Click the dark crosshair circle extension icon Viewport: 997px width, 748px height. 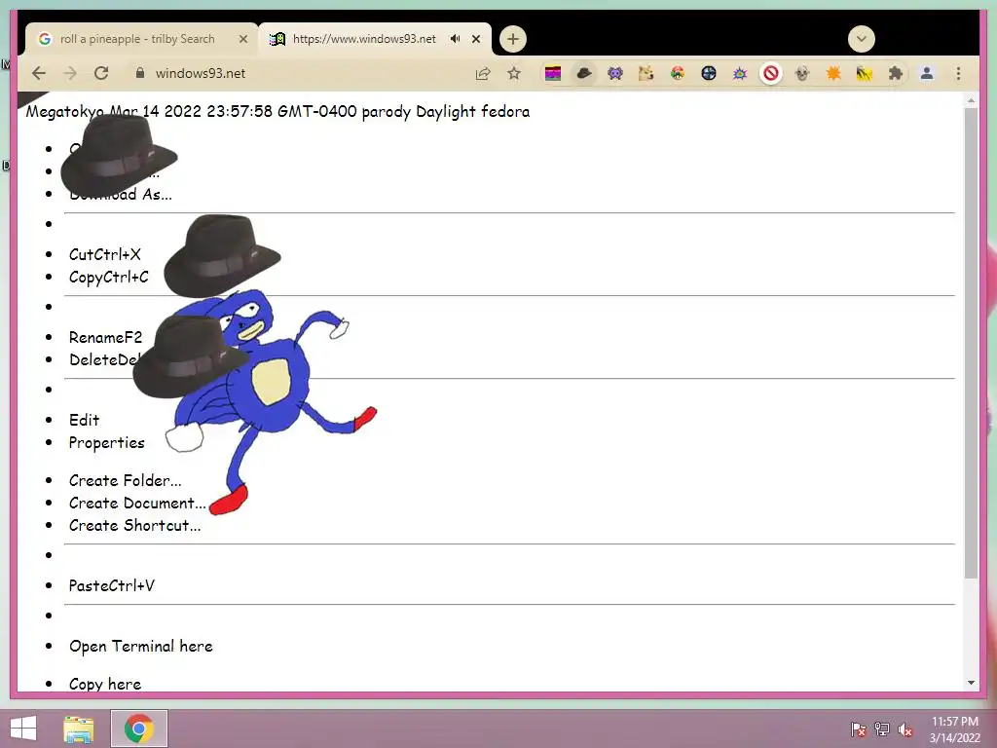click(709, 74)
